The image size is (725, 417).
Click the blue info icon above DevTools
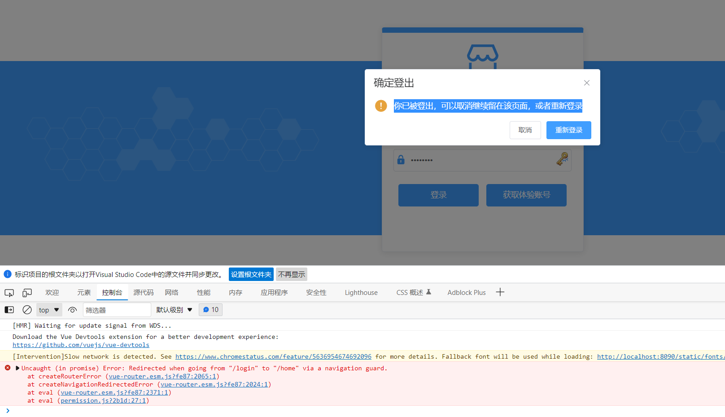(x=7, y=274)
